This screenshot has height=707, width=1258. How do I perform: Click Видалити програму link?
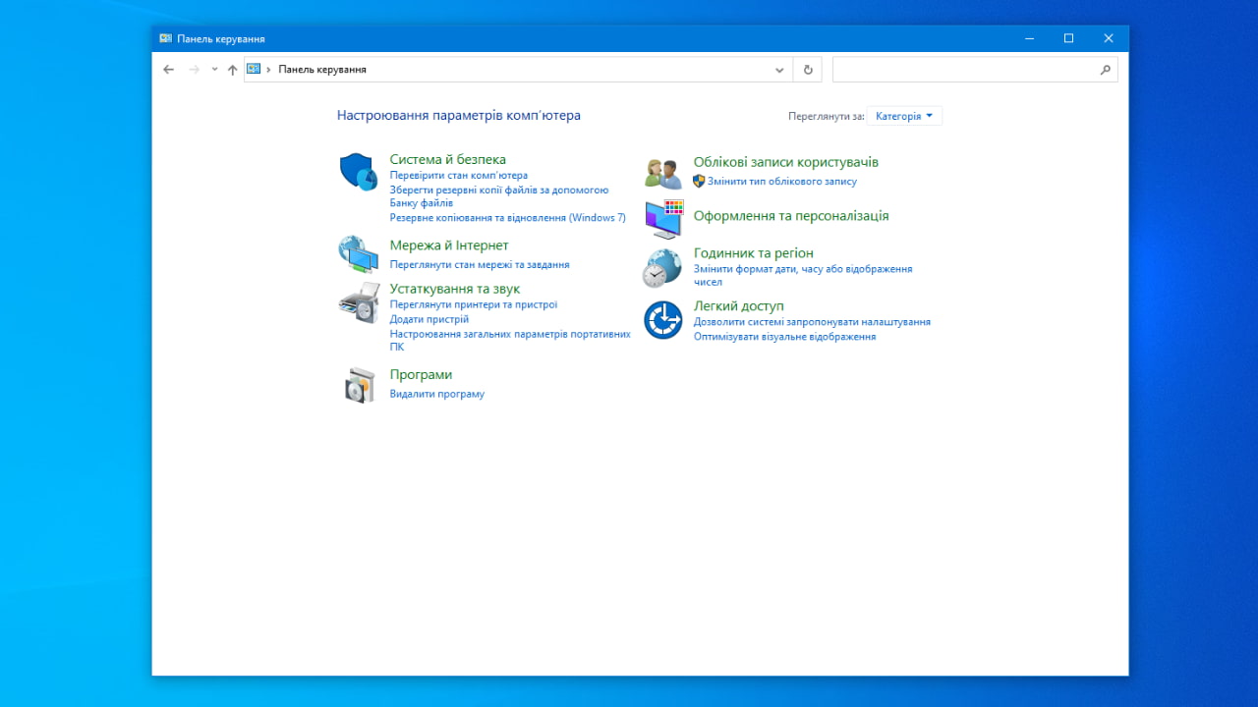click(x=437, y=395)
